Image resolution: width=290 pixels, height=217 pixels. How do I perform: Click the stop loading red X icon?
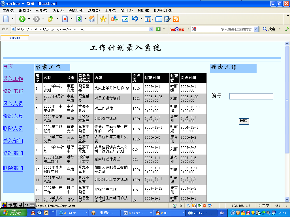pos(65,19)
